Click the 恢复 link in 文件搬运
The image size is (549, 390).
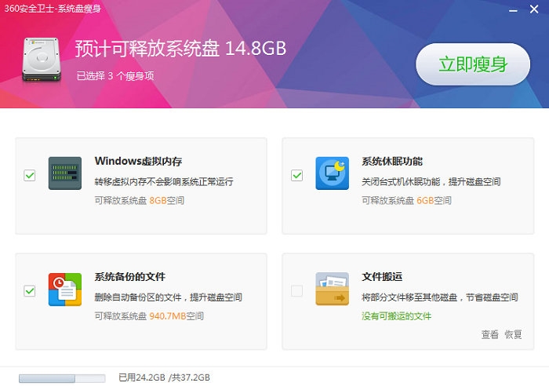[x=513, y=334]
